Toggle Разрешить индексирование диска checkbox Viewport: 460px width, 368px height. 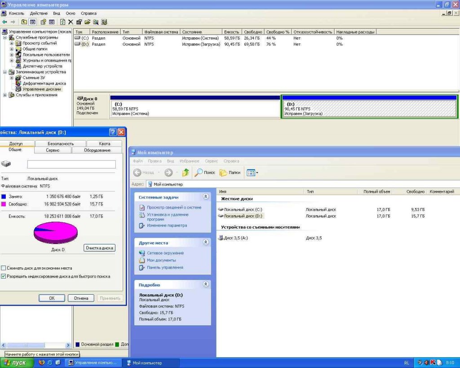click(4, 276)
